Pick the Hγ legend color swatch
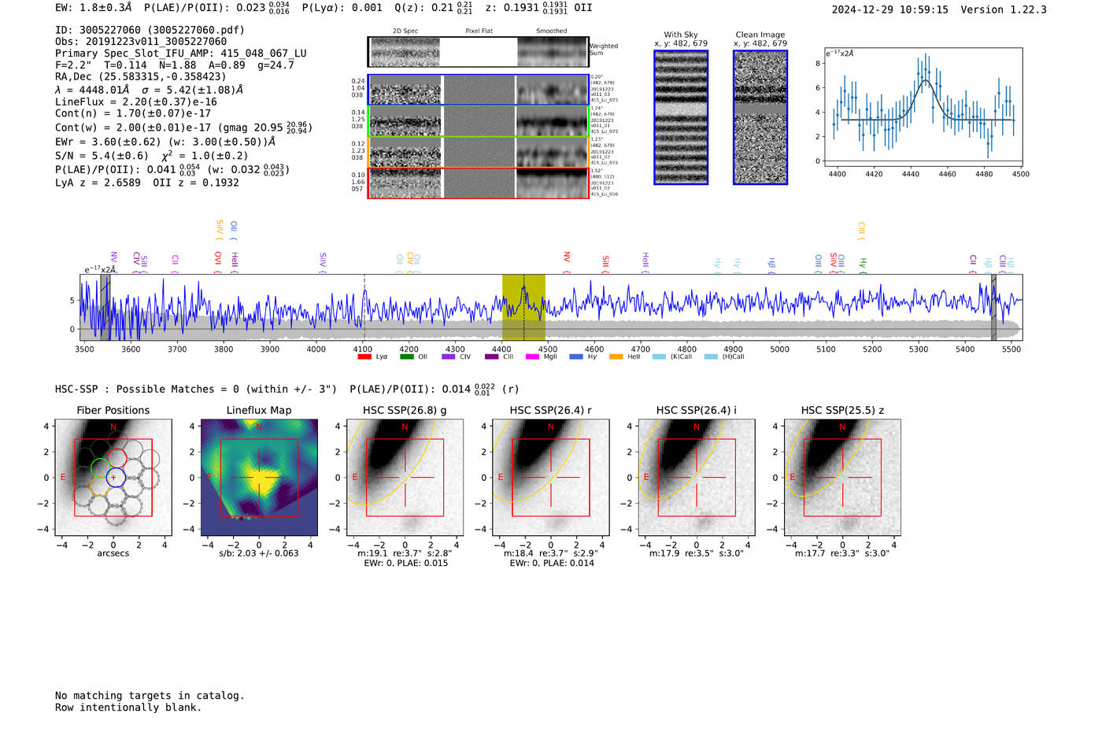The width and height of the screenshot is (1102, 750). coord(576,357)
